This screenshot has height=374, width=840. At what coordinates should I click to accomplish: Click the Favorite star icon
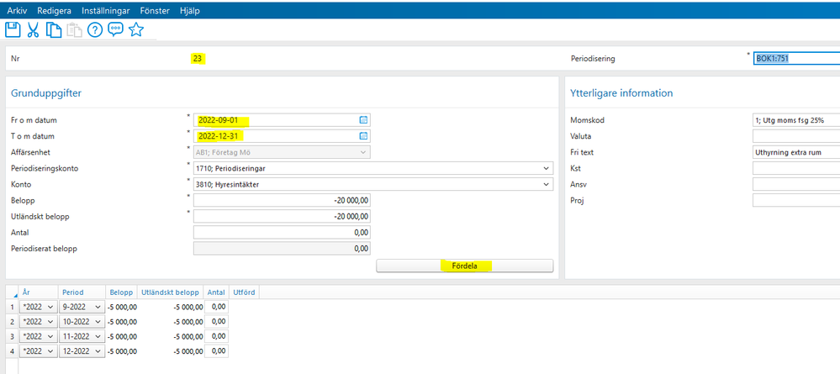coord(136,30)
